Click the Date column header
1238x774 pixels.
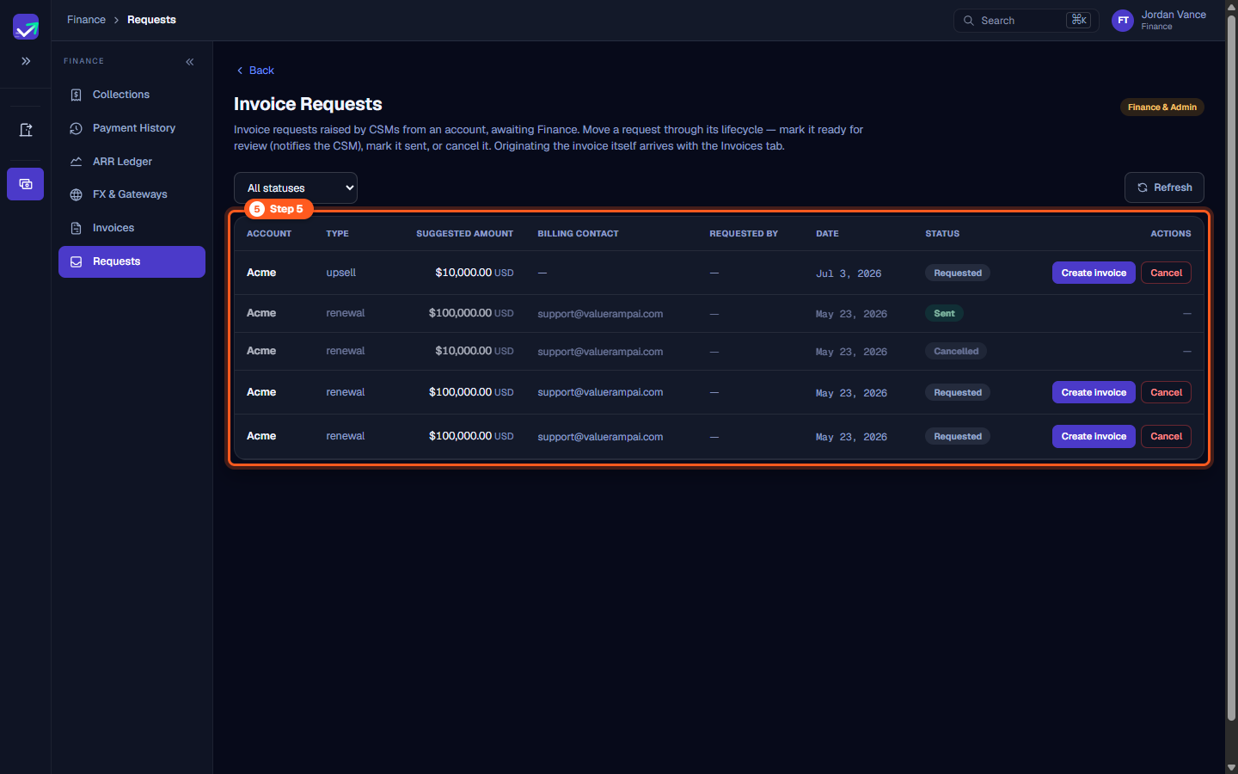[x=827, y=234]
